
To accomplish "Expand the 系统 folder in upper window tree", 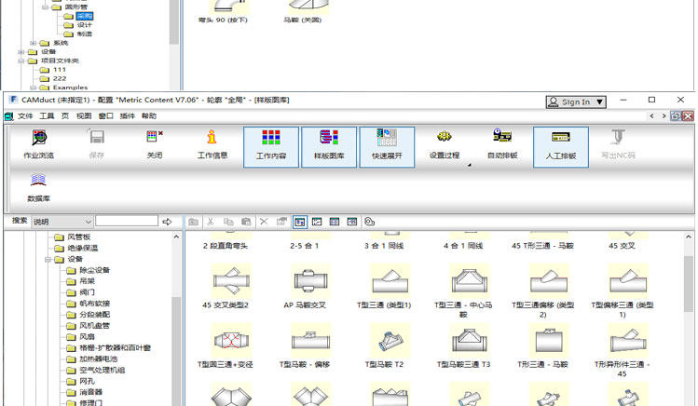I will [33, 43].
